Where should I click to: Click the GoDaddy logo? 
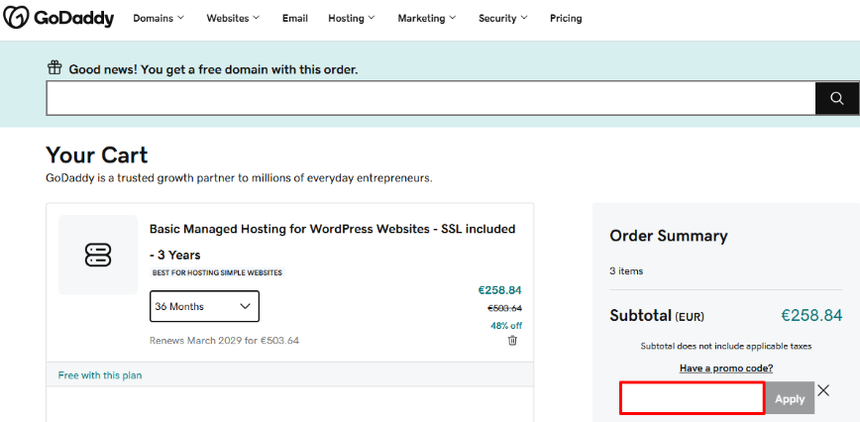[58, 18]
